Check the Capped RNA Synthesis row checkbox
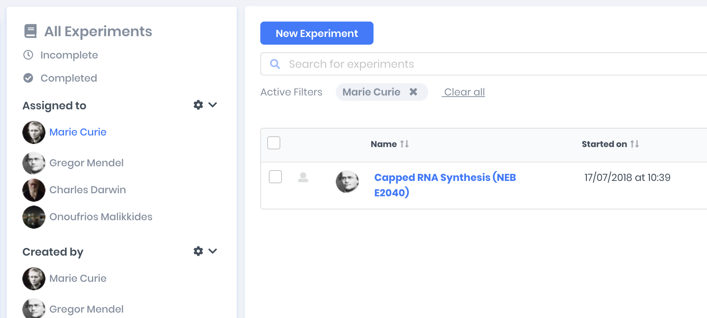 coord(275,177)
